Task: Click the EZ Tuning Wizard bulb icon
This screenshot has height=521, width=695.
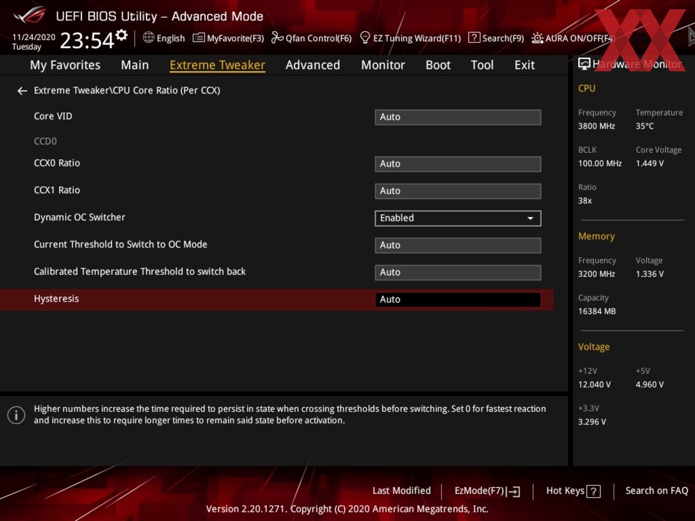Action: click(365, 37)
